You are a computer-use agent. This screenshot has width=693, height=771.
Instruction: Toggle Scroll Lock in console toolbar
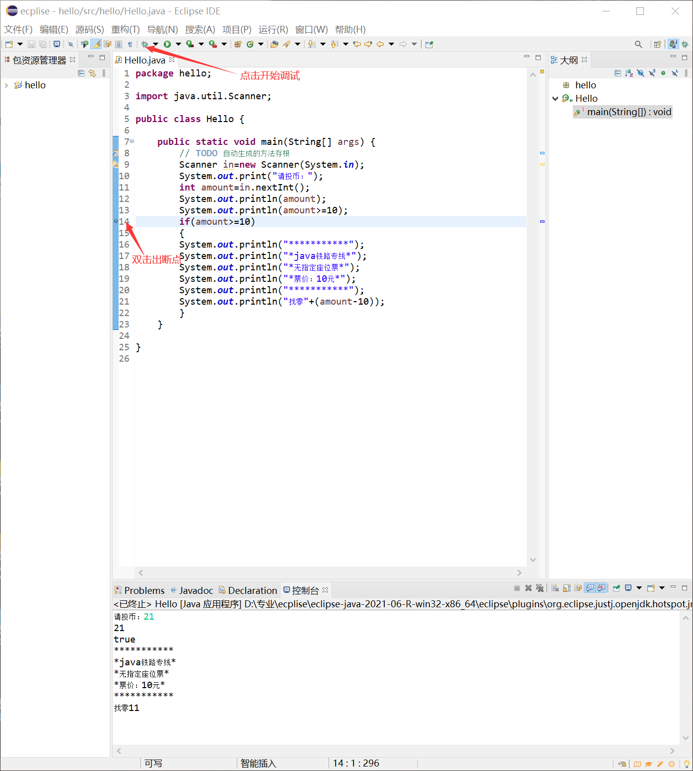click(x=566, y=588)
